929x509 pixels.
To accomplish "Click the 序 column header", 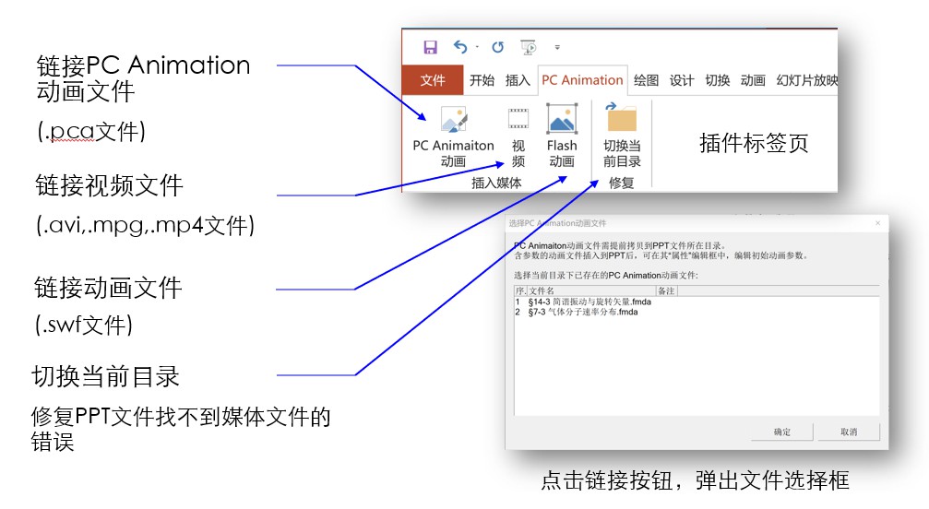I will pyautogui.click(x=520, y=290).
